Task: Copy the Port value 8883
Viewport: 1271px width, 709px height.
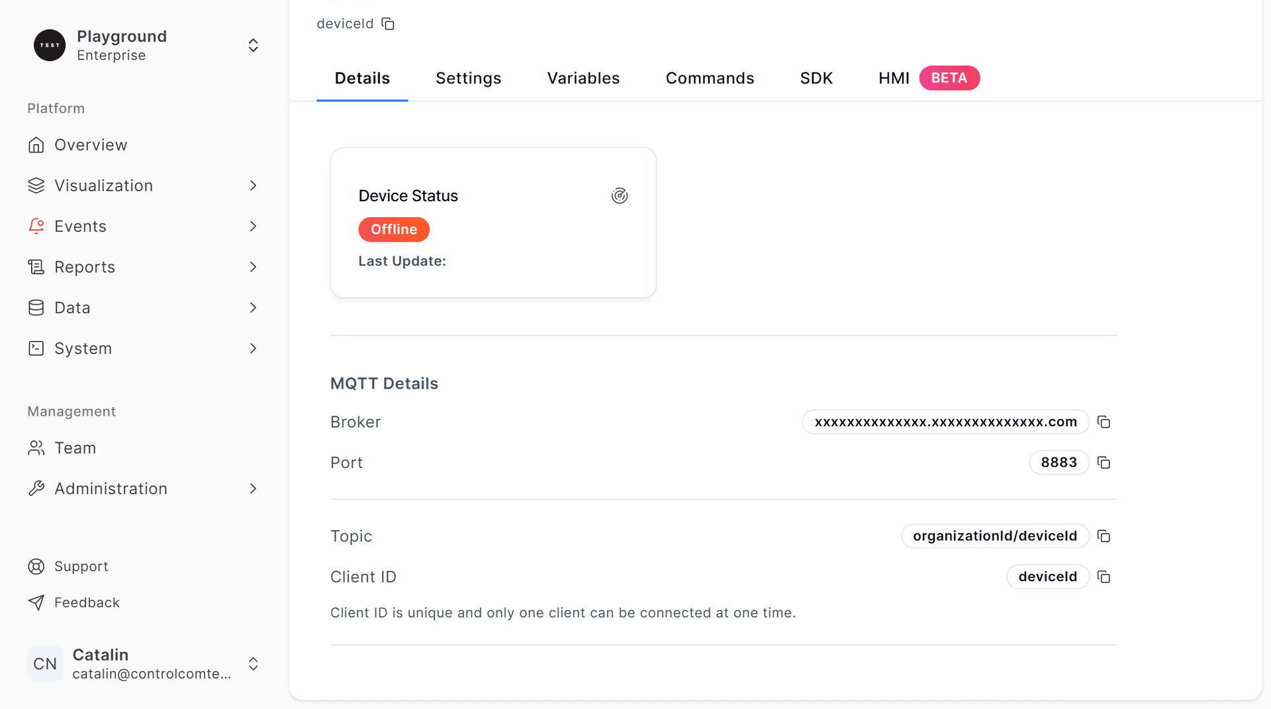Action: (1104, 462)
